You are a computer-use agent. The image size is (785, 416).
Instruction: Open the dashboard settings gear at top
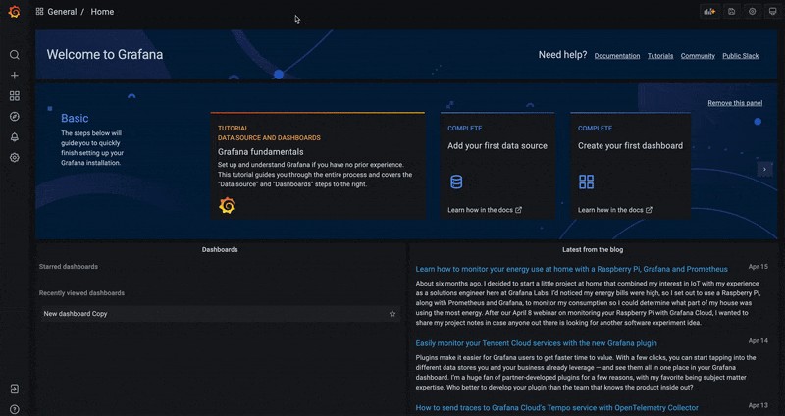point(753,12)
